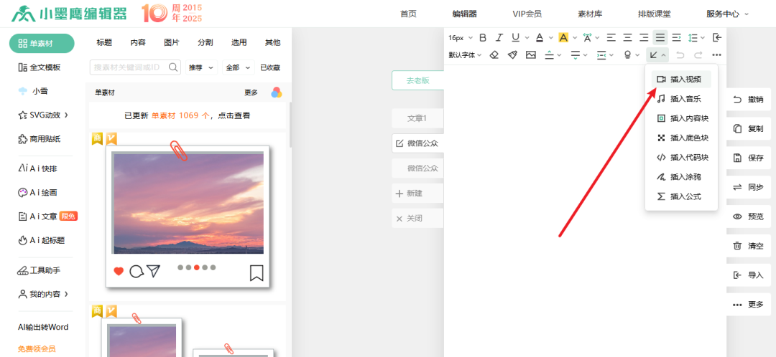Screen dimensions: 776x357
Task: Expand the 服务中心 navigation menu
Action: pyautogui.click(x=727, y=14)
